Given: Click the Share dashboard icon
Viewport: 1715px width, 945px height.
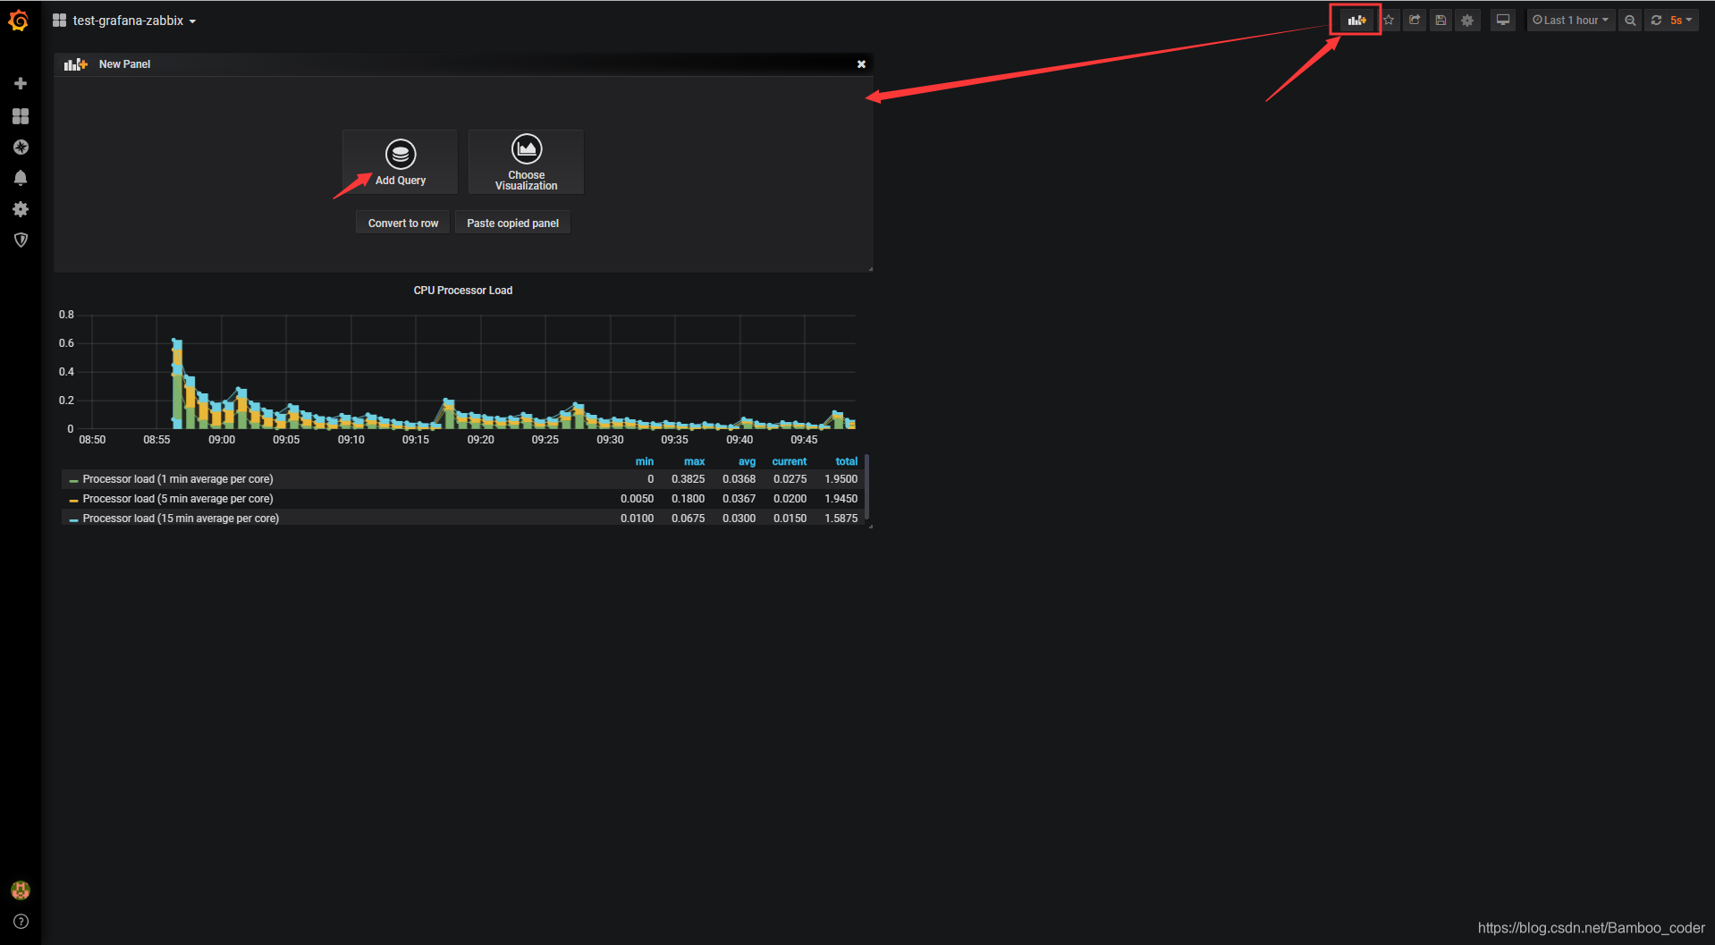Looking at the screenshot, I should click(x=1415, y=20).
